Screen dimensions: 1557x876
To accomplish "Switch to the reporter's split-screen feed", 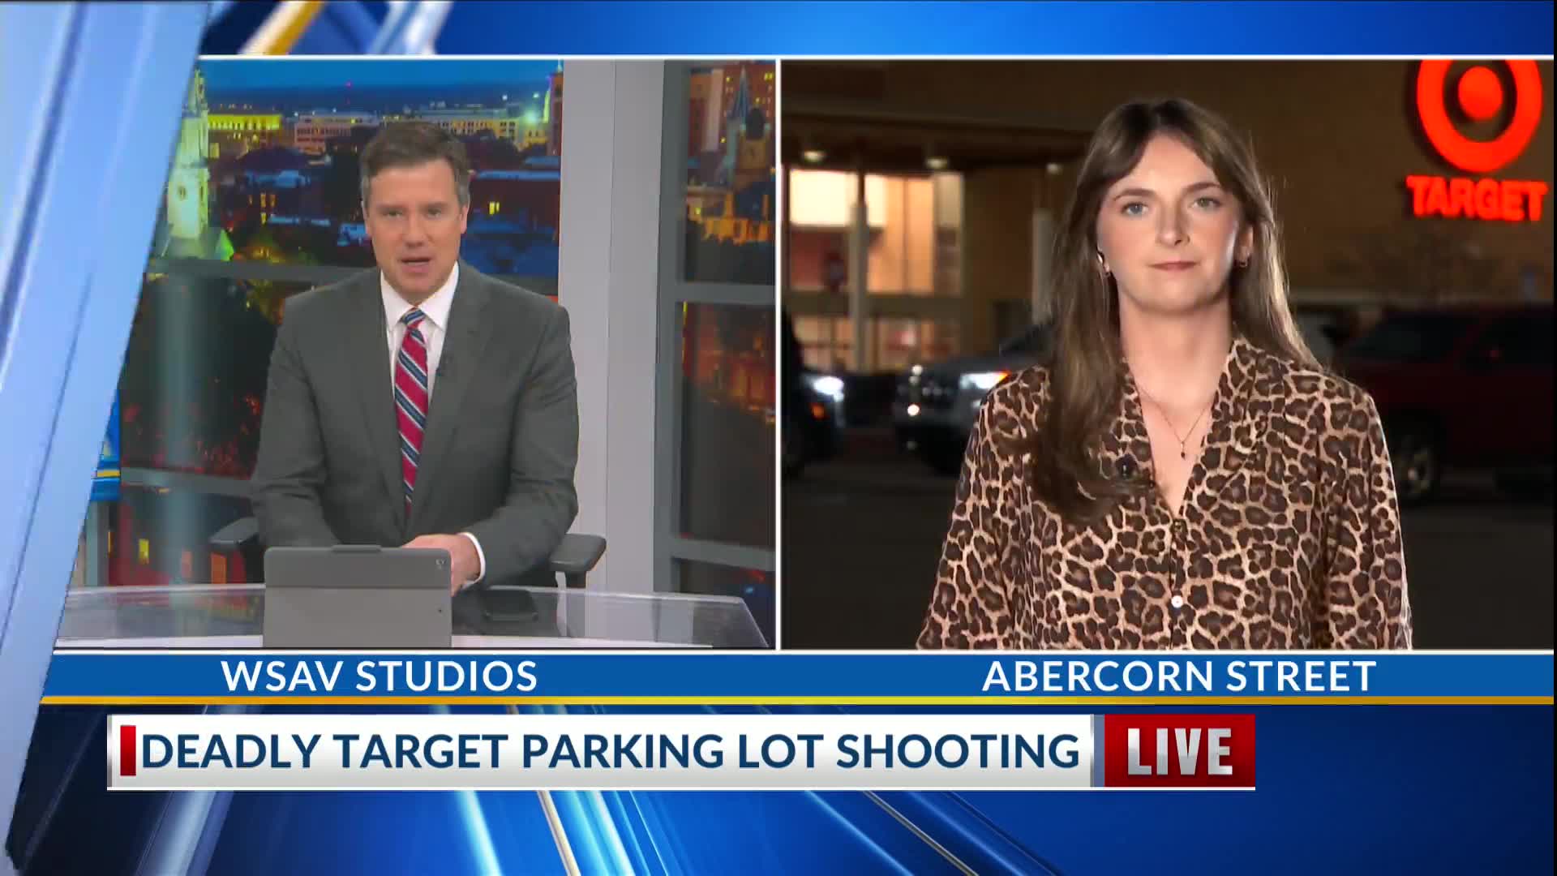I will [1168, 349].
